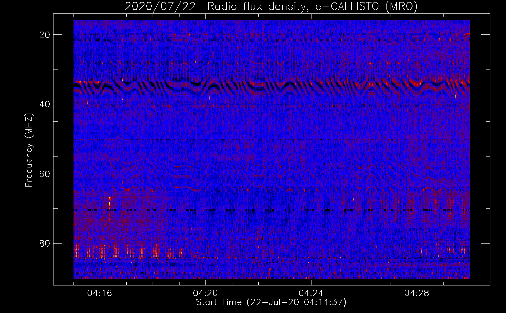Click the '04:16' time tick label
Screen dimensions: 506x313
coord(100,293)
